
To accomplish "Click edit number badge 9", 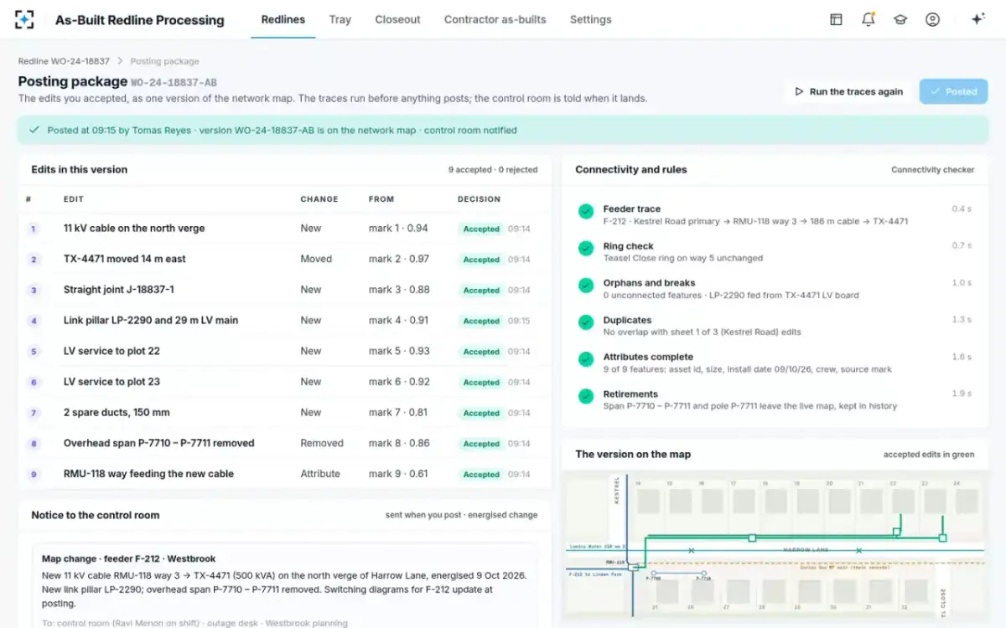I will coord(34,475).
